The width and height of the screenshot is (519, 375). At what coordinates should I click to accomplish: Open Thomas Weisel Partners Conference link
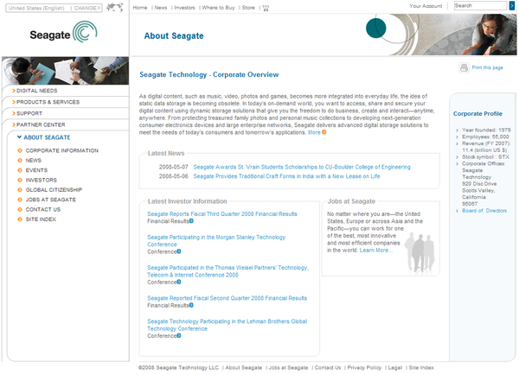[227, 271]
